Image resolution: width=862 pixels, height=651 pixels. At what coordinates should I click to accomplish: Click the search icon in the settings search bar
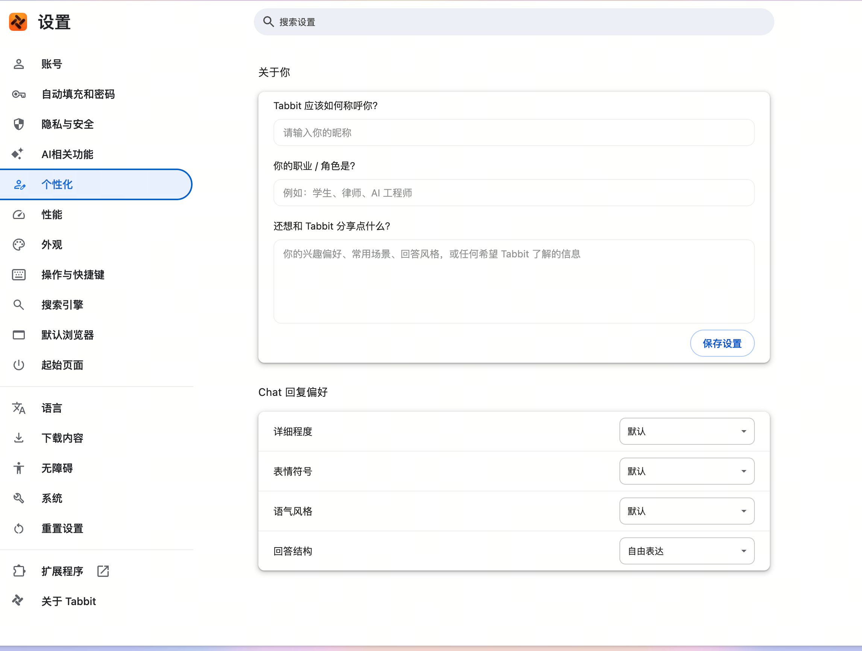(x=269, y=22)
